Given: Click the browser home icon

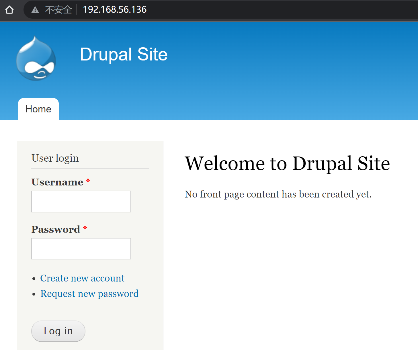Looking at the screenshot, I should (9, 10).
